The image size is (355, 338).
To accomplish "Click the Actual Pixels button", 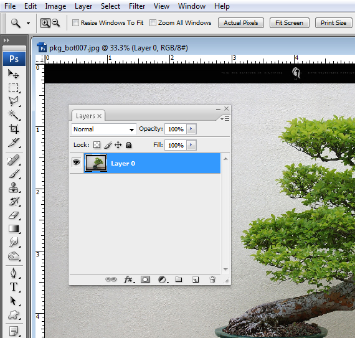I will (x=241, y=23).
